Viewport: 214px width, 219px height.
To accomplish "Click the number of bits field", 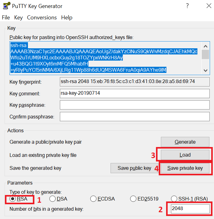I will [x=190, y=209].
